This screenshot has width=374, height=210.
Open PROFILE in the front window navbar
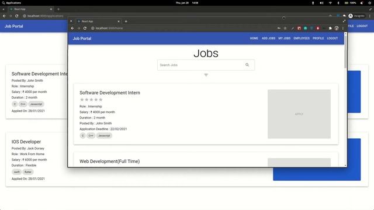[318, 38]
